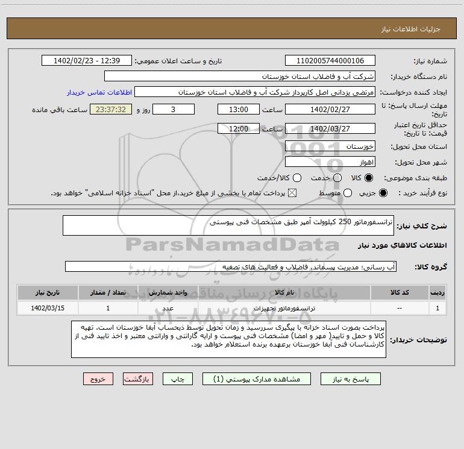Click the goods code cell showing --
This screenshot has height=449, width=464.
click(x=400, y=308)
